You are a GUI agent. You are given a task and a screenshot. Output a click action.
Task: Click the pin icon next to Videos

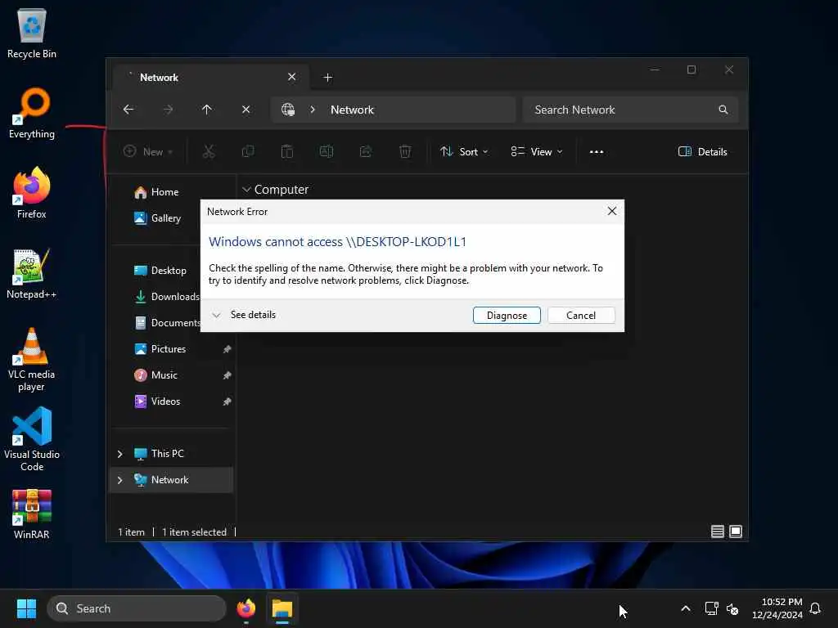coord(228,401)
